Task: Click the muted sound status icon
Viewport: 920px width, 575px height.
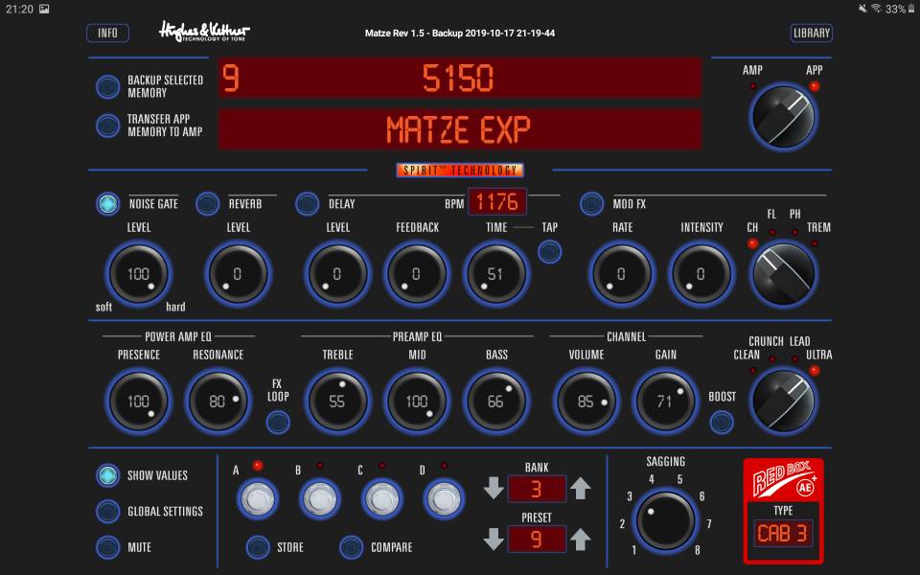Action: click(x=862, y=9)
